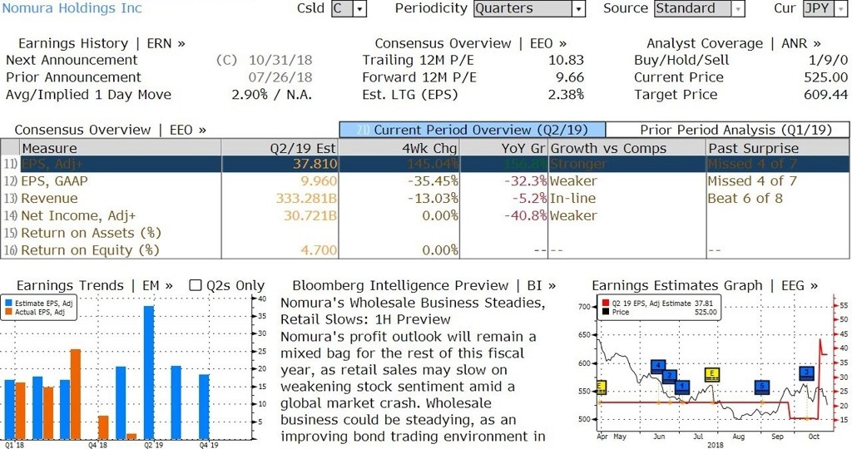Click Est. LTG (EPS) value 2.38%
Image resolution: width=852 pixels, height=449 pixels.
[x=566, y=95]
